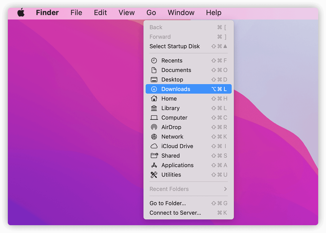The width and height of the screenshot is (326, 233).
Task: Click the Library building icon
Action: tap(154, 108)
